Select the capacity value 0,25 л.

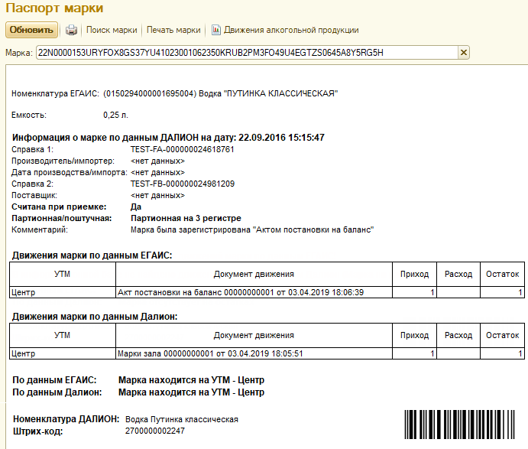115,115
